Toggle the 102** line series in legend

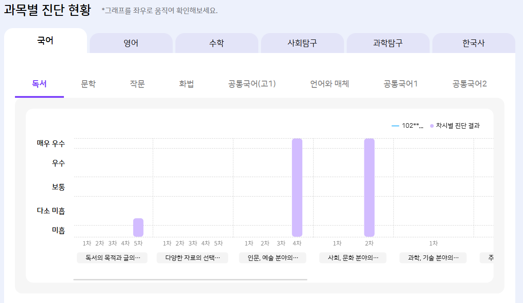click(x=407, y=126)
